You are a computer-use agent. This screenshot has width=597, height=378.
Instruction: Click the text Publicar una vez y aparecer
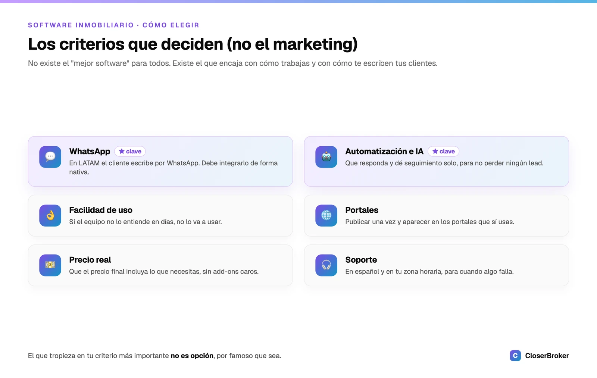pos(430,222)
